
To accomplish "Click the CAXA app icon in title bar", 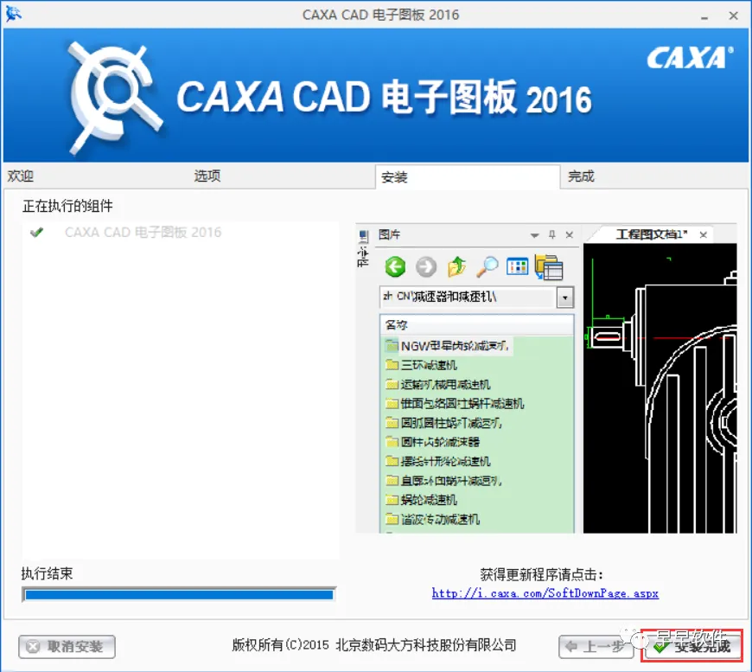I will [x=13, y=14].
